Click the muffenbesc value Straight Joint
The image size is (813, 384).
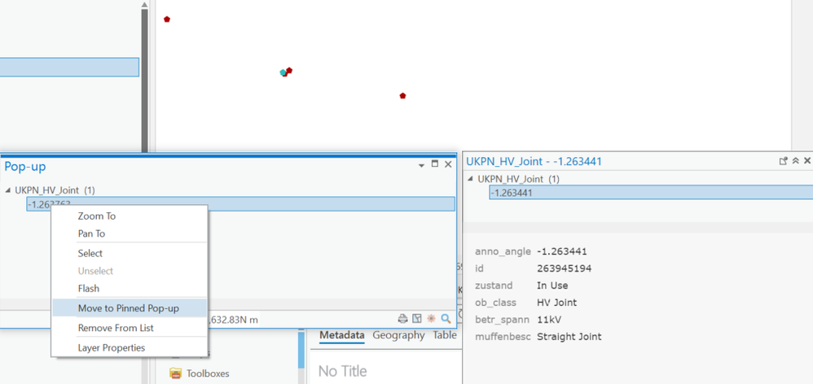[569, 336]
